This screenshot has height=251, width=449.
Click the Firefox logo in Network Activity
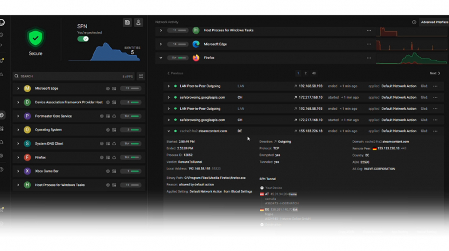click(x=196, y=58)
